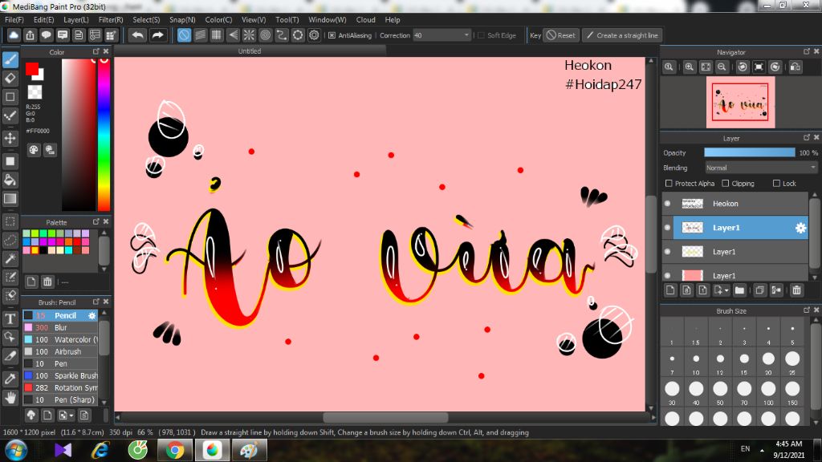Open the Layer menu
Viewport: 822px width, 462px height.
click(76, 19)
